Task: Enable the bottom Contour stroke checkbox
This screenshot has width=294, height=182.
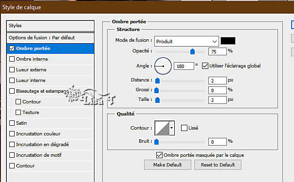Action: 12,165
